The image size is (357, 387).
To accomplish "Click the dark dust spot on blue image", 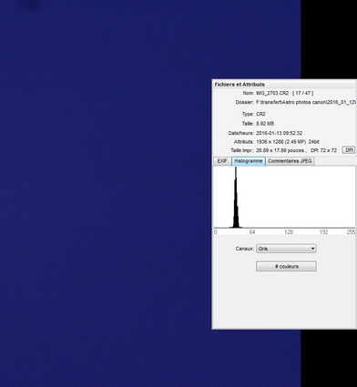I will [30, 5].
